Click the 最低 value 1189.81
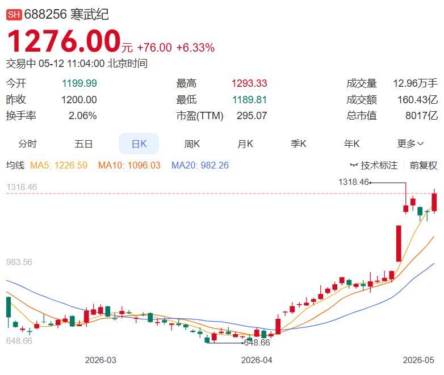The height and width of the screenshot is (375, 444). [250, 100]
